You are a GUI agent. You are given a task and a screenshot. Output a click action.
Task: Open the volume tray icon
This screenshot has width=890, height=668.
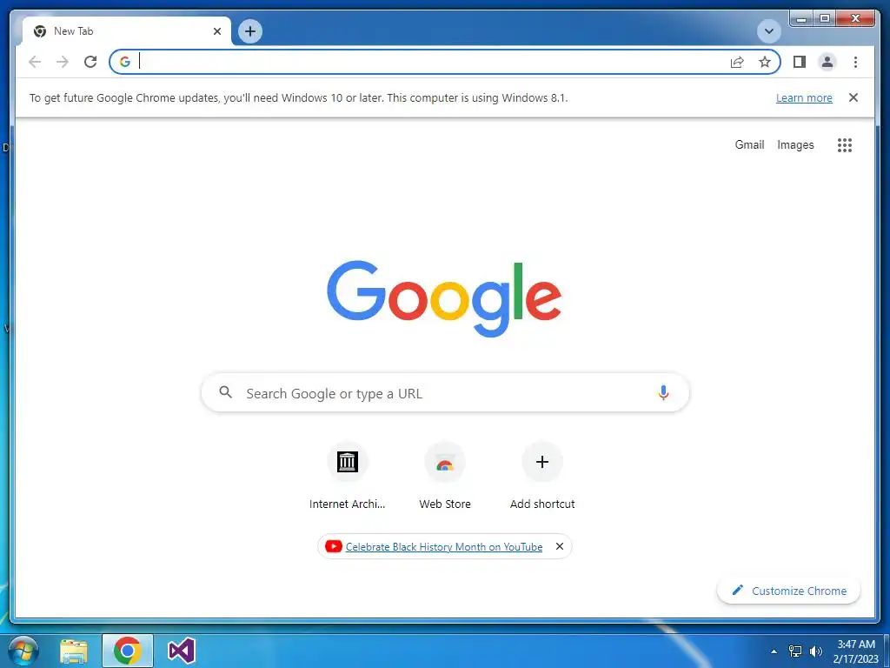tap(815, 651)
